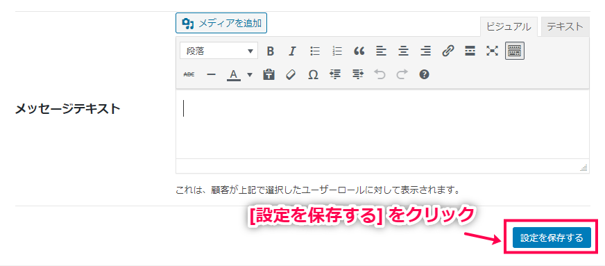This screenshot has width=605, height=266.
Task: Click the メディアを追加 button
Action: pos(221,24)
